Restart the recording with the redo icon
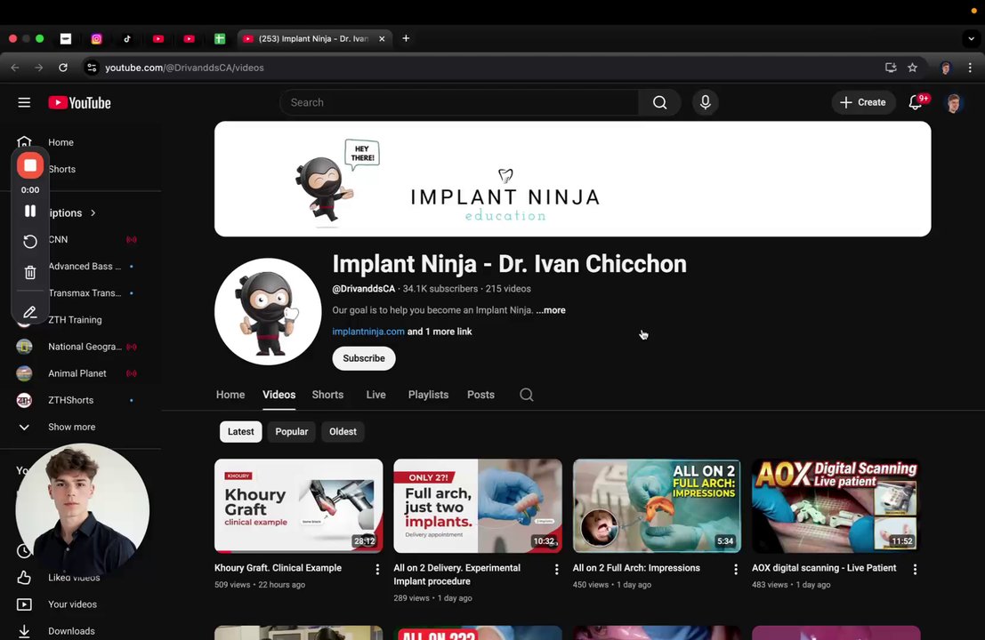This screenshot has height=640, width=985. pos(29,242)
